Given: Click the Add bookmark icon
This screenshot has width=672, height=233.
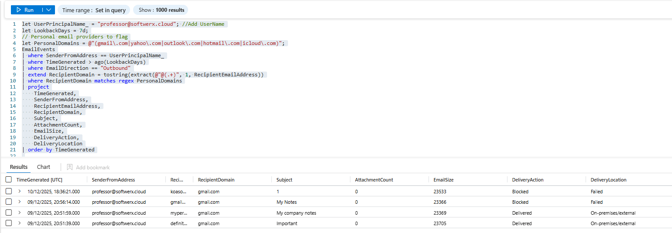Looking at the screenshot, I should click(x=70, y=168).
